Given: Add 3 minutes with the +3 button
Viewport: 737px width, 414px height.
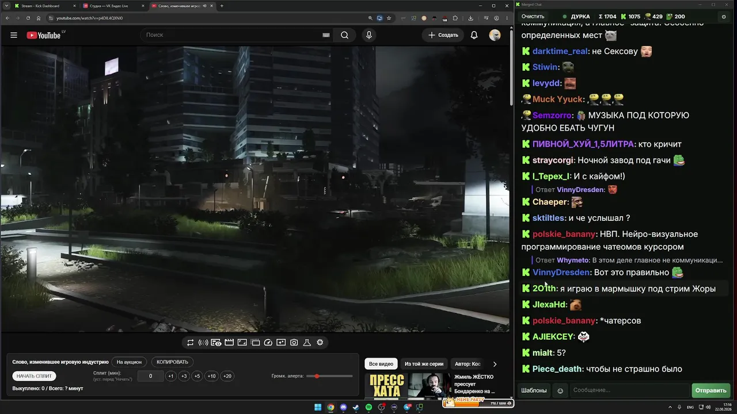Looking at the screenshot, I should pos(184,376).
